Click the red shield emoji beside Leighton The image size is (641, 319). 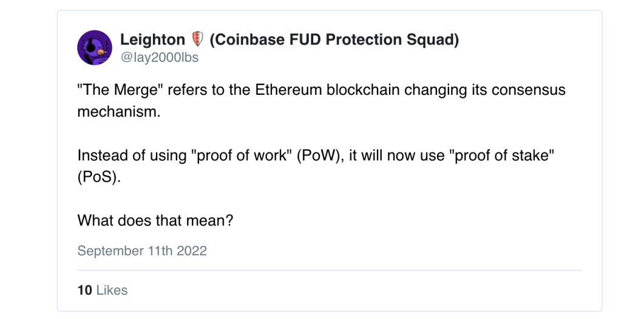(x=197, y=40)
